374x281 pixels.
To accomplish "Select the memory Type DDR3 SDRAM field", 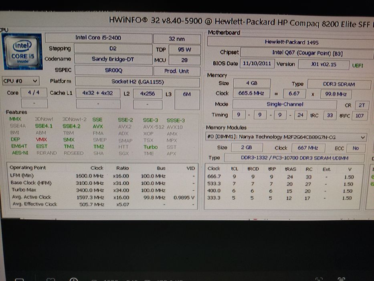I will point(339,84).
